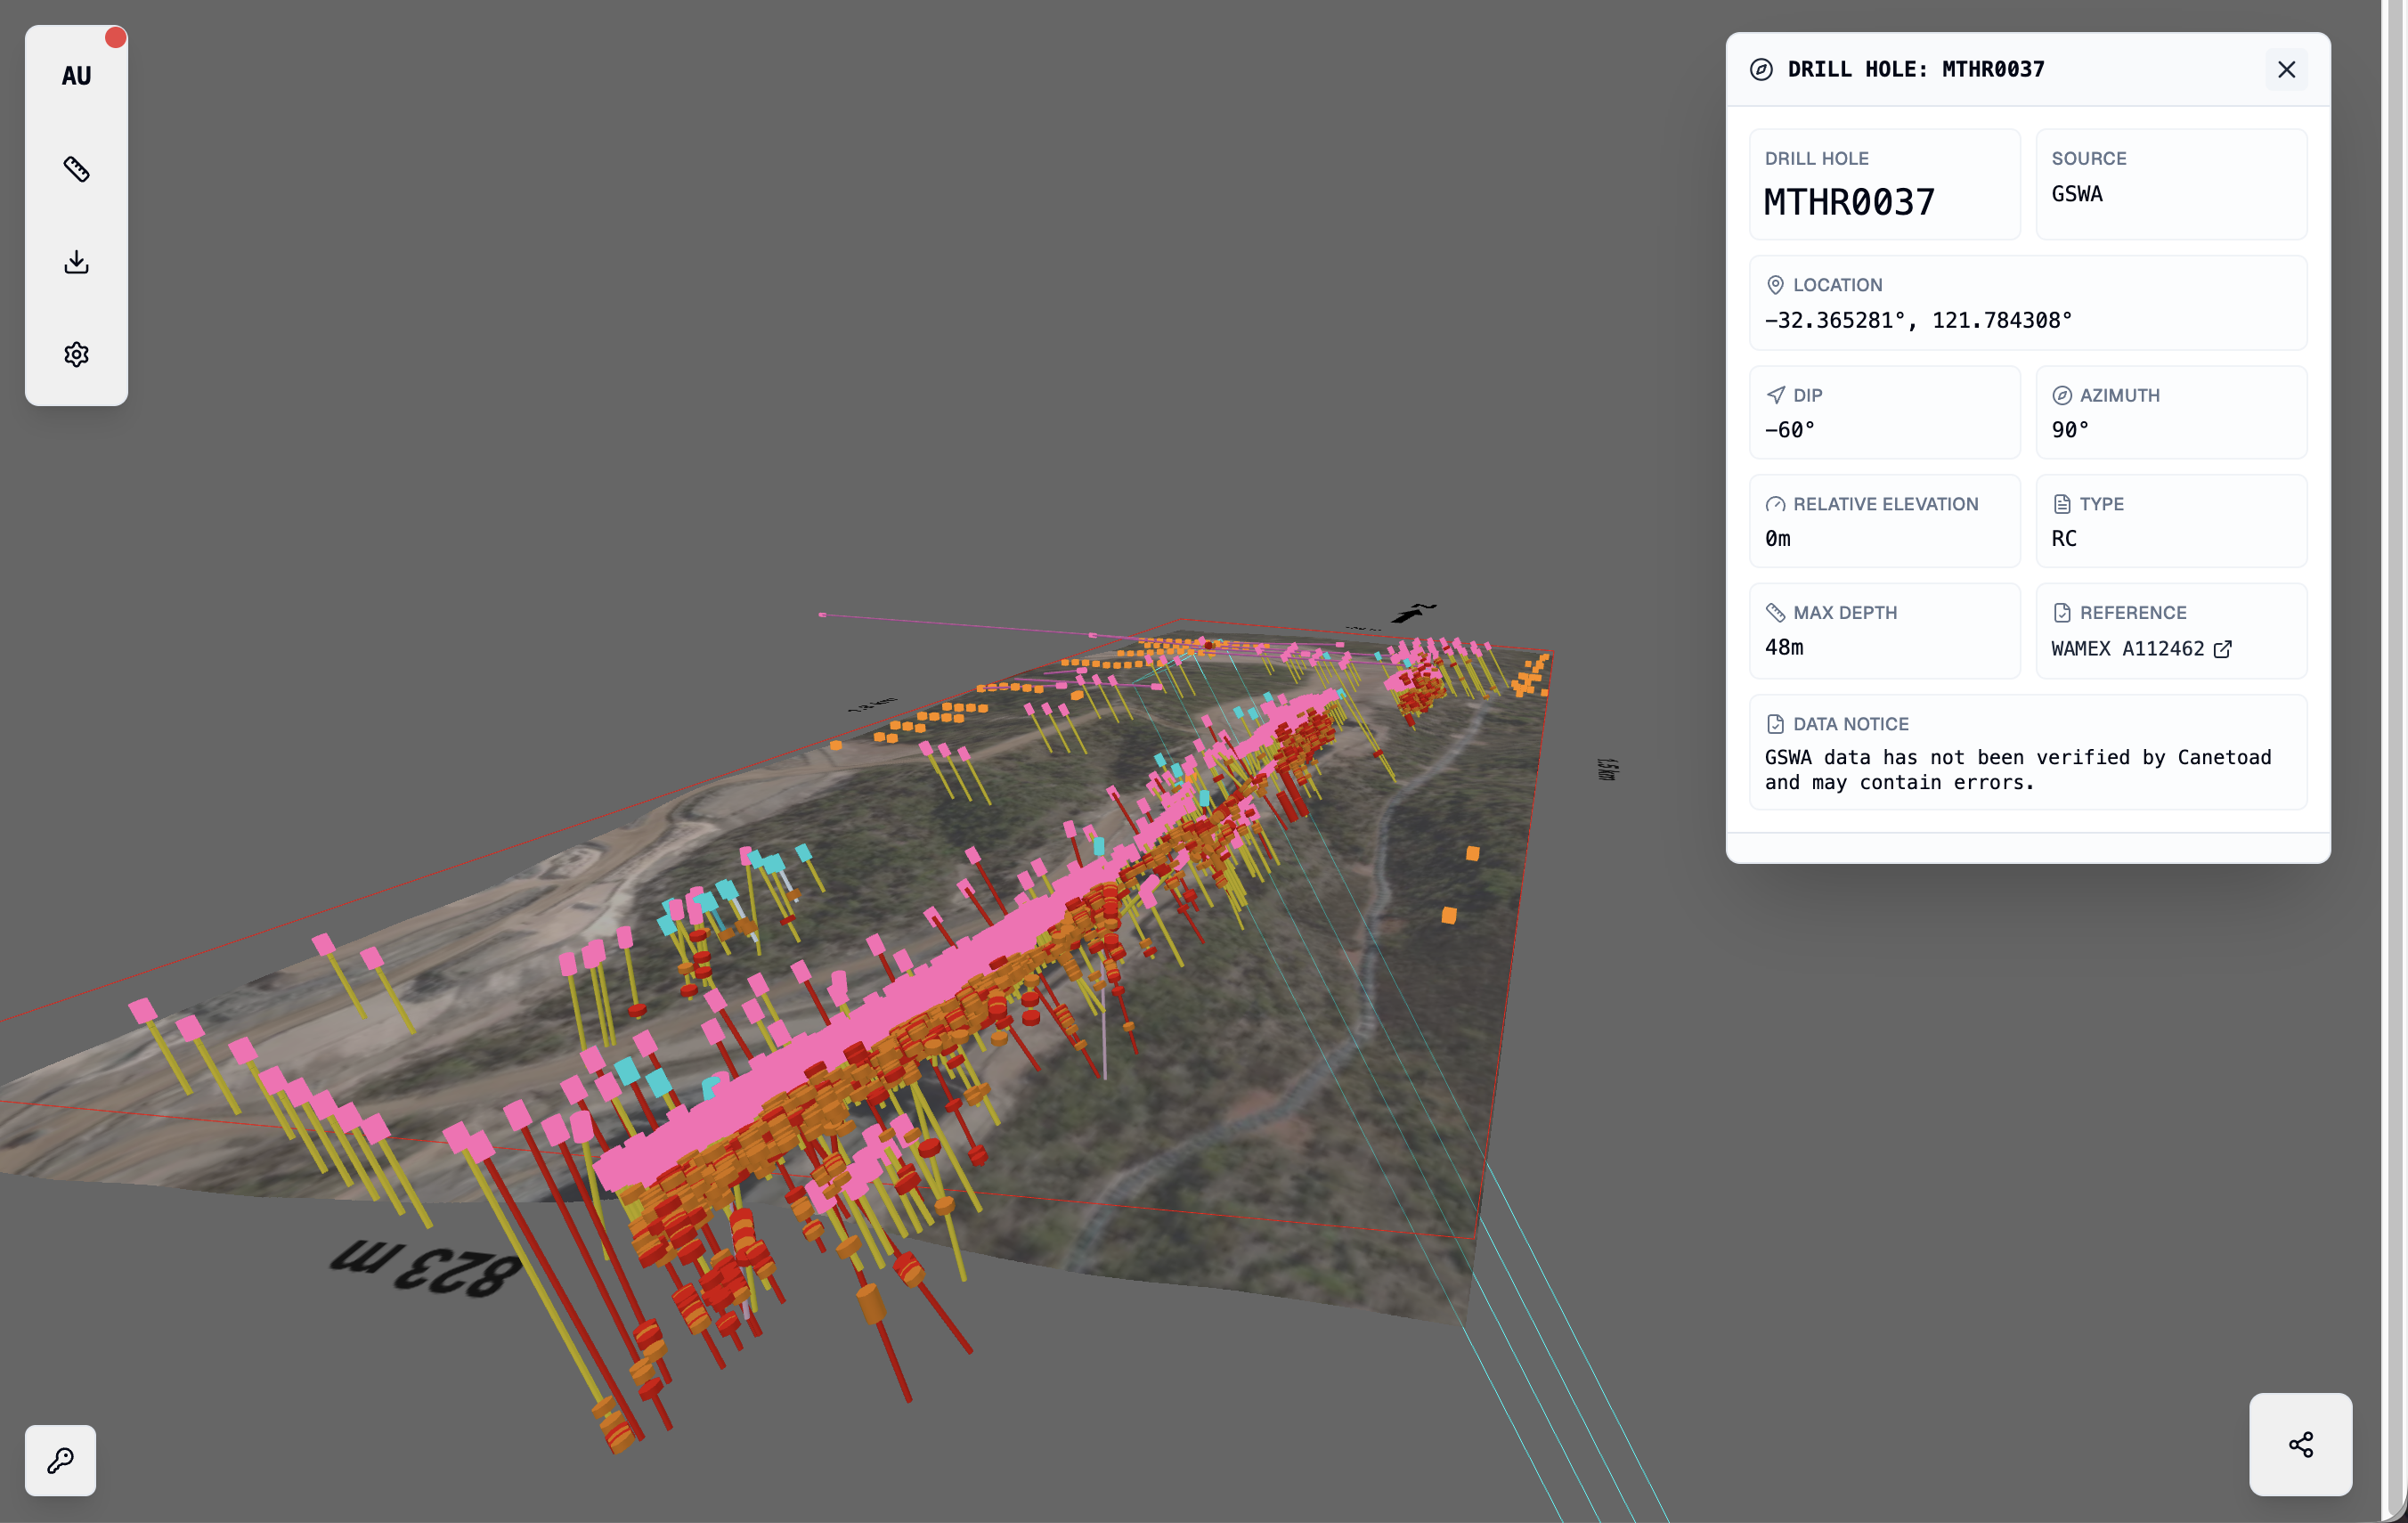Click the download icon in sidebar
This screenshot has width=2408, height=1523.
[76, 262]
